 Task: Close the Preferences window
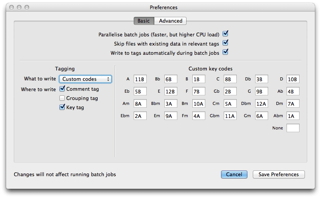pos(11,7)
